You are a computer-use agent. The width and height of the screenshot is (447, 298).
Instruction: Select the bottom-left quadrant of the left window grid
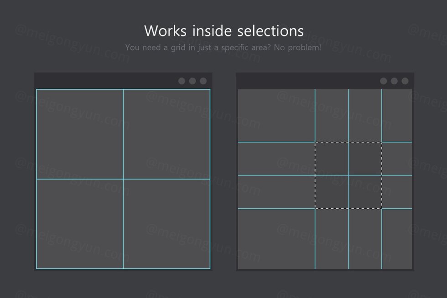point(80,224)
